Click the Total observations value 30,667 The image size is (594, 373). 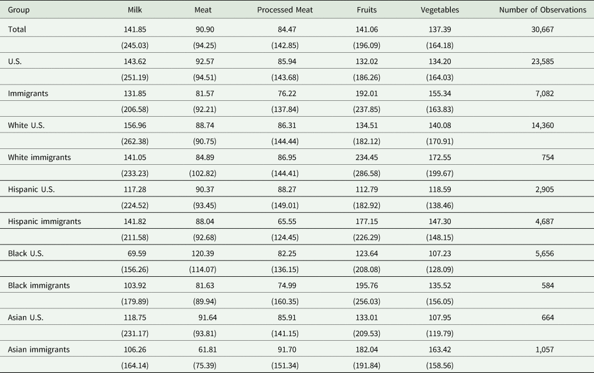click(541, 29)
